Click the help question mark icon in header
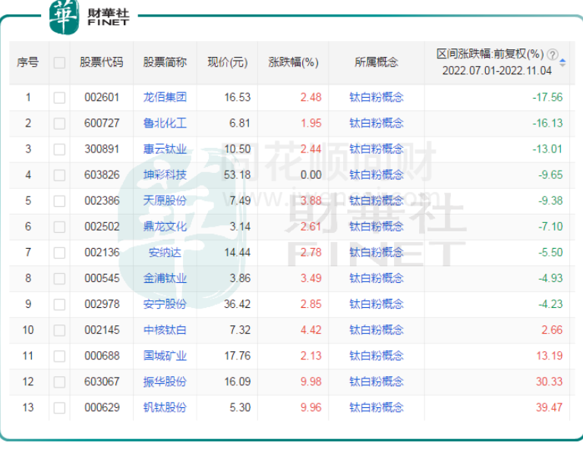583x452 pixels. point(553,55)
